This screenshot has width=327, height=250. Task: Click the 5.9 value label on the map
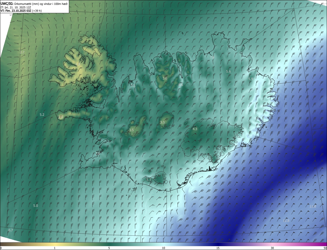pyautogui.click(x=251, y=79)
